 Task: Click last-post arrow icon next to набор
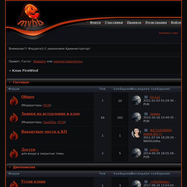click(x=146, y=150)
